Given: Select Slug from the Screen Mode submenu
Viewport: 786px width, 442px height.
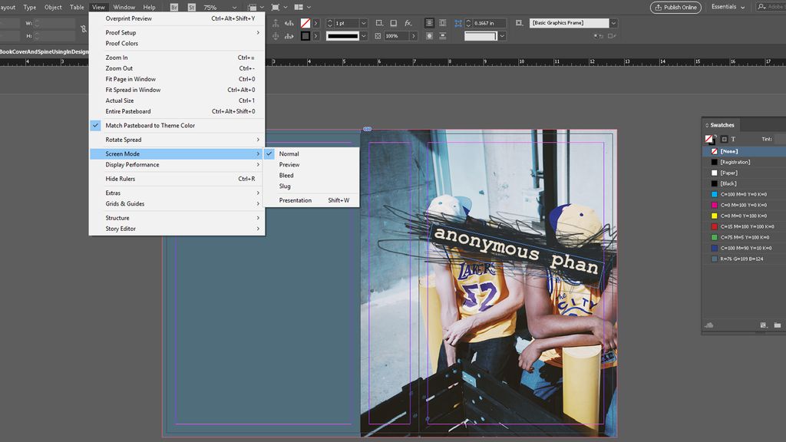Looking at the screenshot, I should coord(285,186).
